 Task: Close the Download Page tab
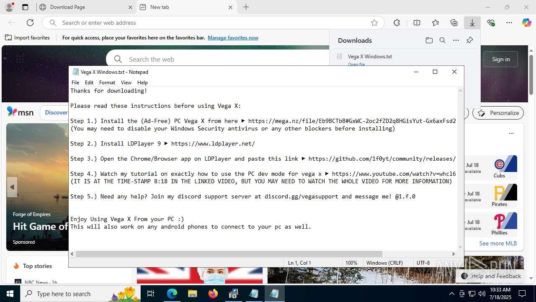tap(130, 7)
